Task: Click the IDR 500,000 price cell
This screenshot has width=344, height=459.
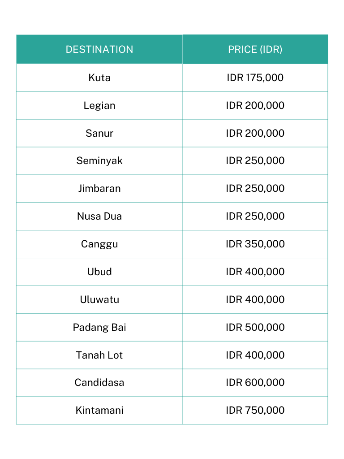Action: click(255, 327)
